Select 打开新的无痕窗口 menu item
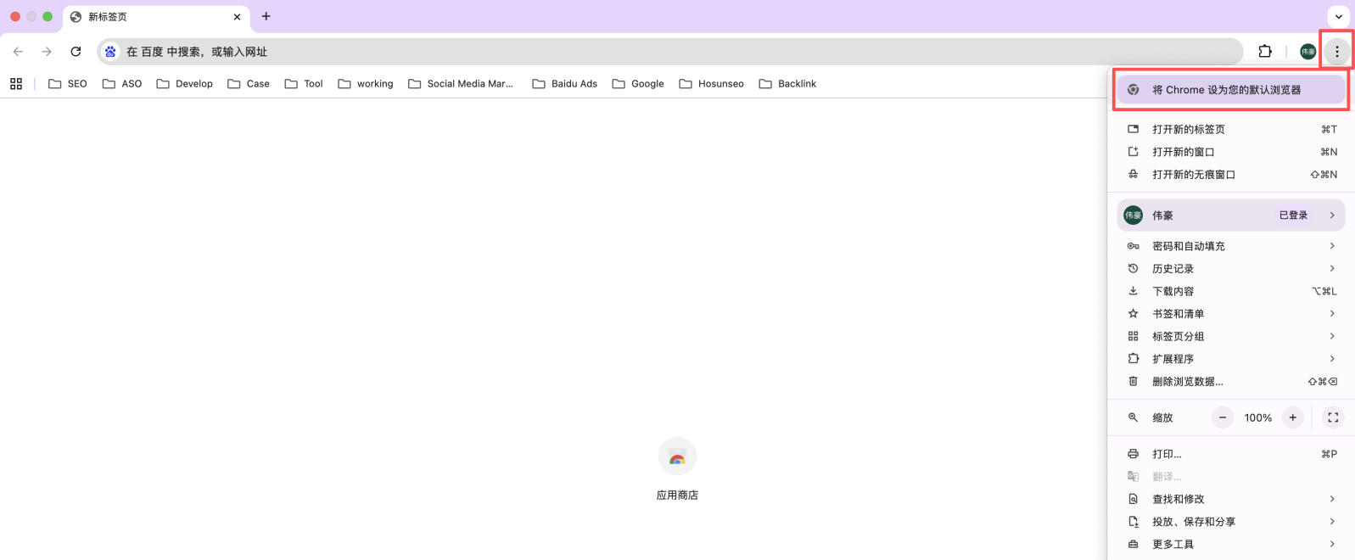This screenshot has width=1355, height=560. point(1193,175)
